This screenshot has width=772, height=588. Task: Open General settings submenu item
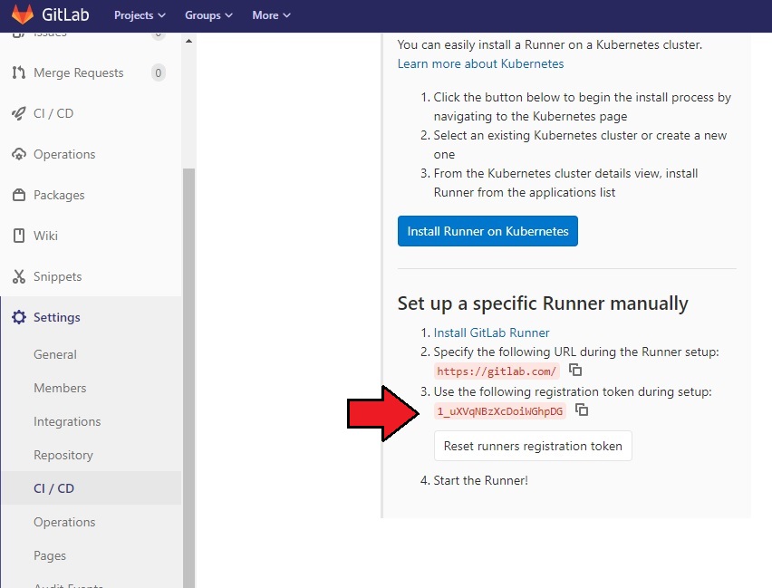click(55, 354)
